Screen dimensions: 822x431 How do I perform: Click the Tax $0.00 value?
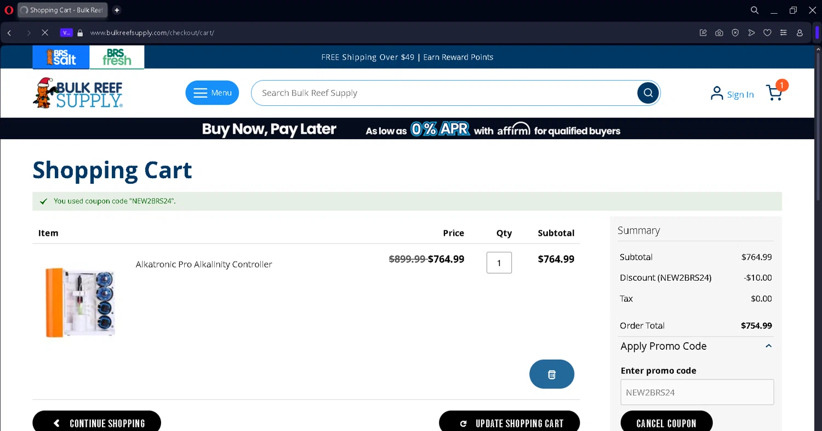tap(761, 299)
